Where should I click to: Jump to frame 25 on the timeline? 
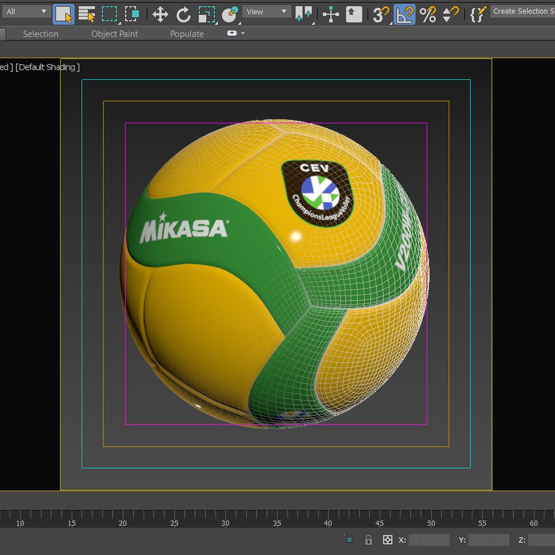click(x=174, y=523)
